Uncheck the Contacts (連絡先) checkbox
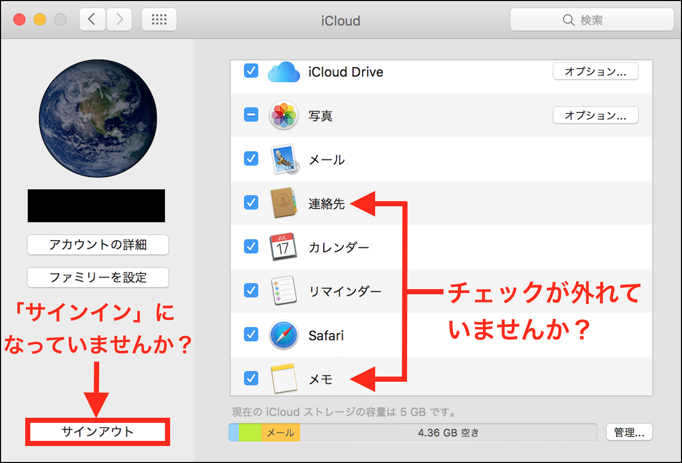This screenshot has height=463, width=682. 251,203
